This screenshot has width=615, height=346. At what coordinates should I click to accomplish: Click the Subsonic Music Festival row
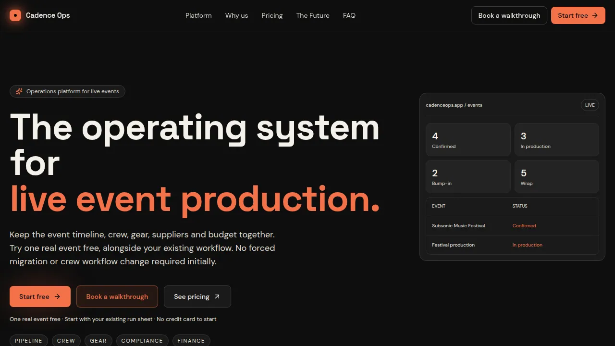pos(512,225)
